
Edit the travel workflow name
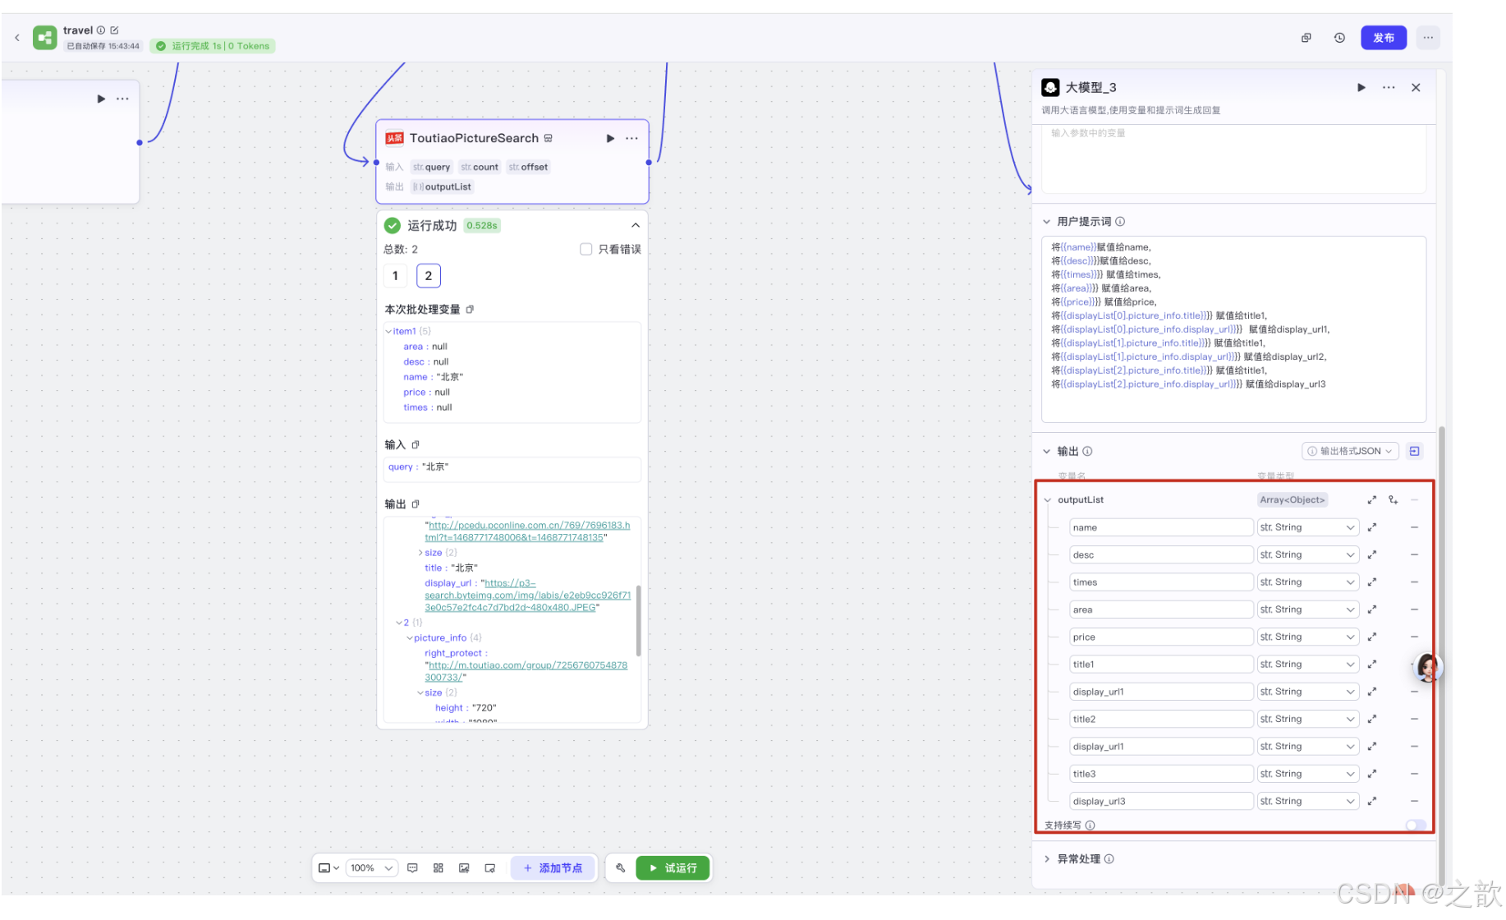tap(114, 30)
